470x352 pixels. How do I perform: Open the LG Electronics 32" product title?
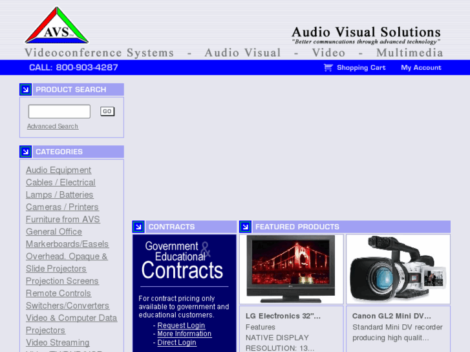[x=283, y=316]
